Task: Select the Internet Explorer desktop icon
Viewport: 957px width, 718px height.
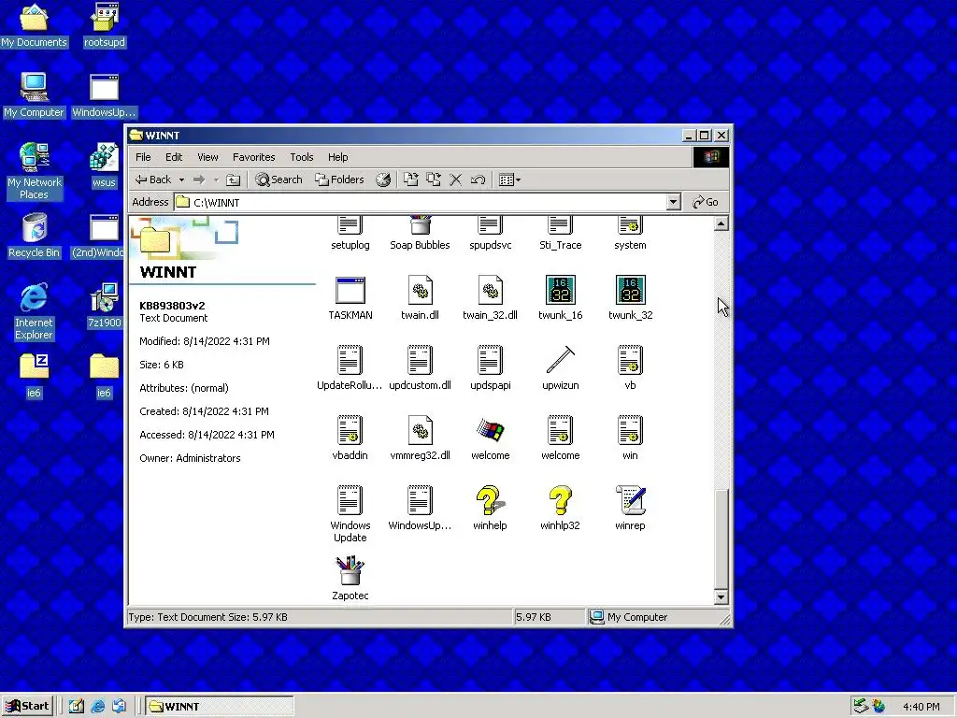Action: 34,312
